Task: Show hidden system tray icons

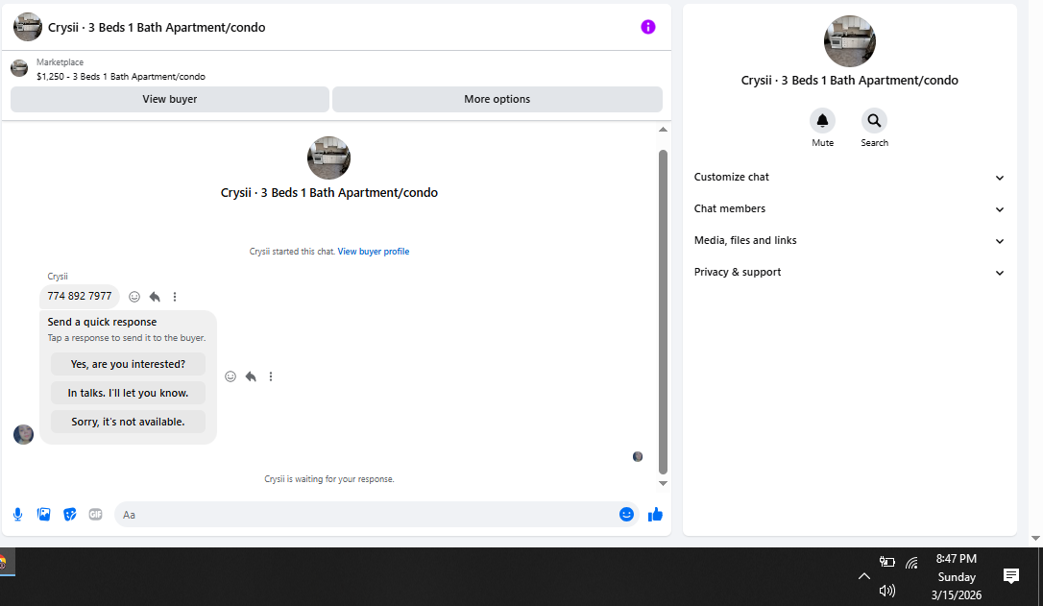Action: [x=863, y=576]
